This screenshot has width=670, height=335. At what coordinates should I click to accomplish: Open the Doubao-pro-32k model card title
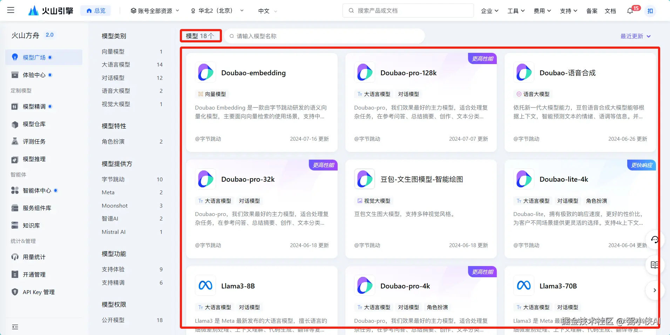point(248,179)
